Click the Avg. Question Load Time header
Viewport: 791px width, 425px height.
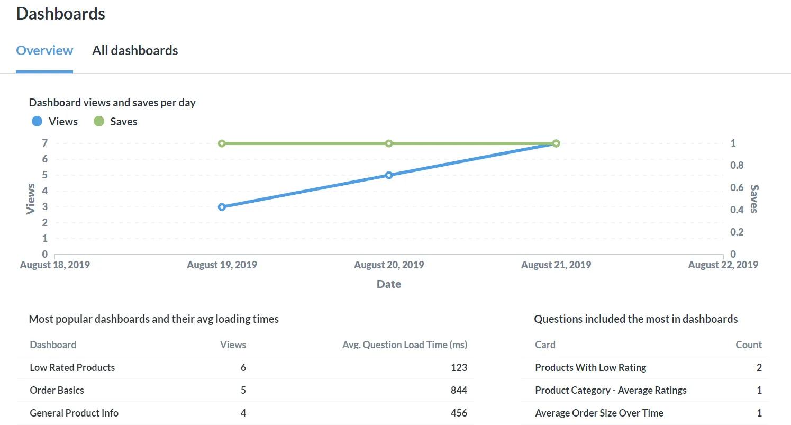(x=405, y=345)
